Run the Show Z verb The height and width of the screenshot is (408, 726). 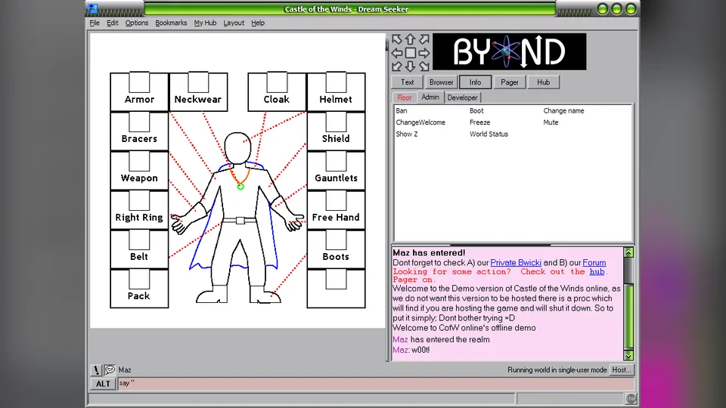(x=407, y=134)
